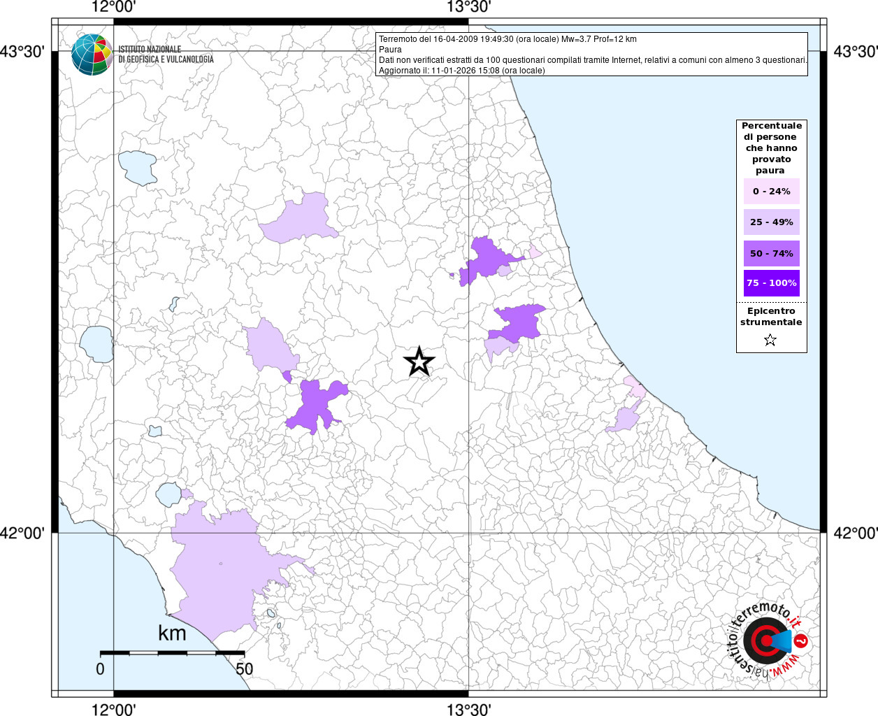This screenshot has height=716, width=878.
Task: Click the 42°00' latitude label on the right
Action: 856,534
